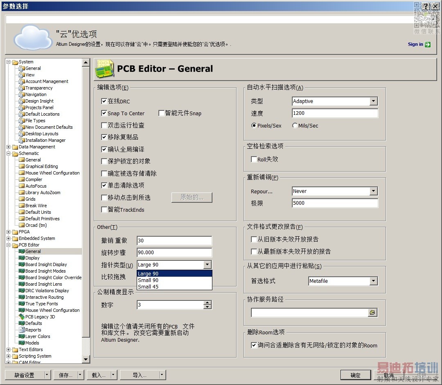Click the PCB icon beside Board Insight Lens
442x385 pixels.
pyautogui.click(x=22, y=284)
